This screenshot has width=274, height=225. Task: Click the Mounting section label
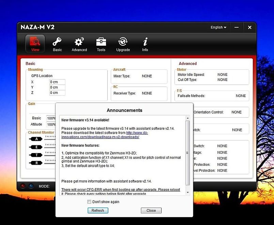point(35,70)
